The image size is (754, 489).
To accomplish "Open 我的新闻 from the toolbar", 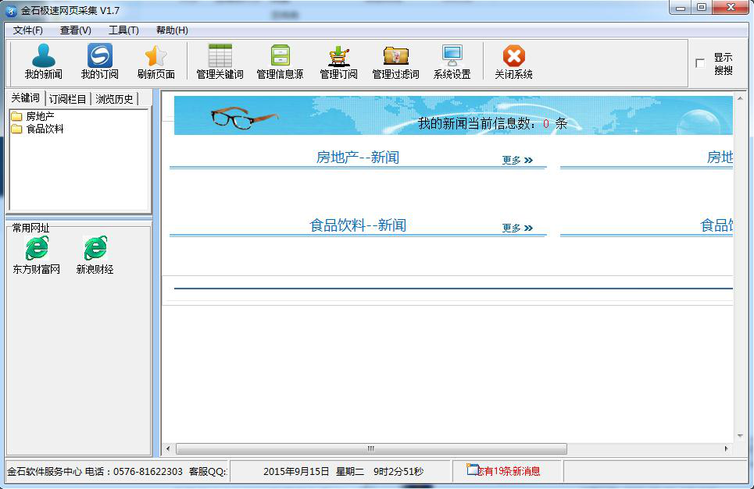I will click(43, 62).
